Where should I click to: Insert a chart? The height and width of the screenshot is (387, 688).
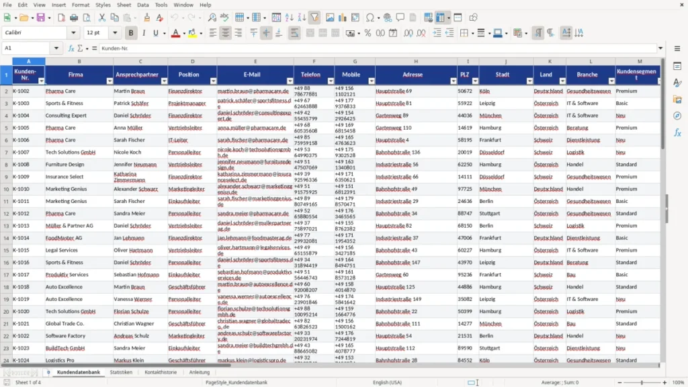pyautogui.click(x=343, y=17)
